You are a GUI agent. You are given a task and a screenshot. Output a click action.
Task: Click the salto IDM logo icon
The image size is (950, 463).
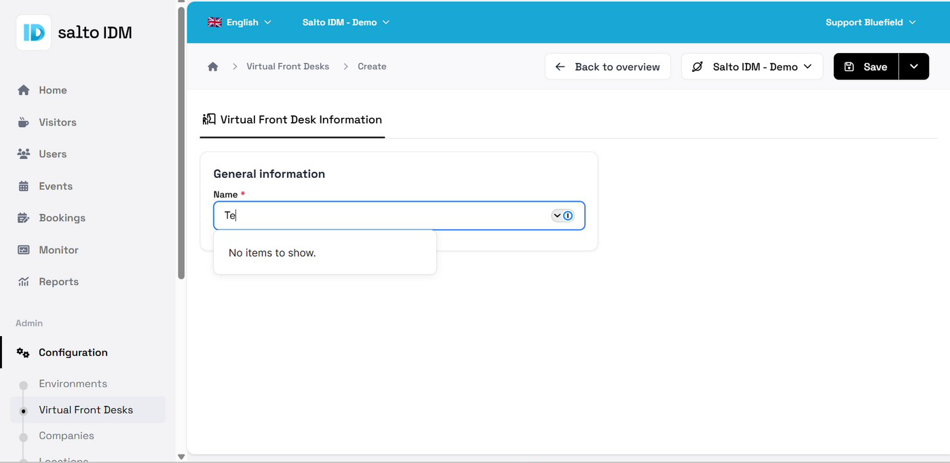click(33, 33)
